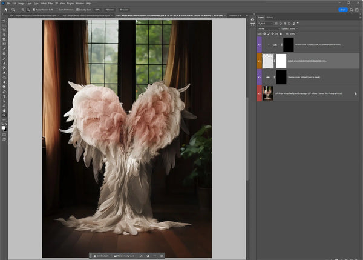Select the Eyedropper tool
363x260 pixels.
click(4, 48)
